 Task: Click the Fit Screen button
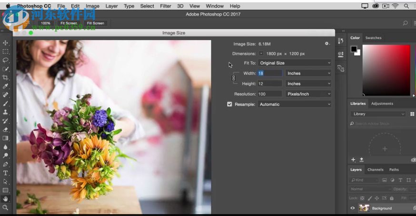[69, 23]
